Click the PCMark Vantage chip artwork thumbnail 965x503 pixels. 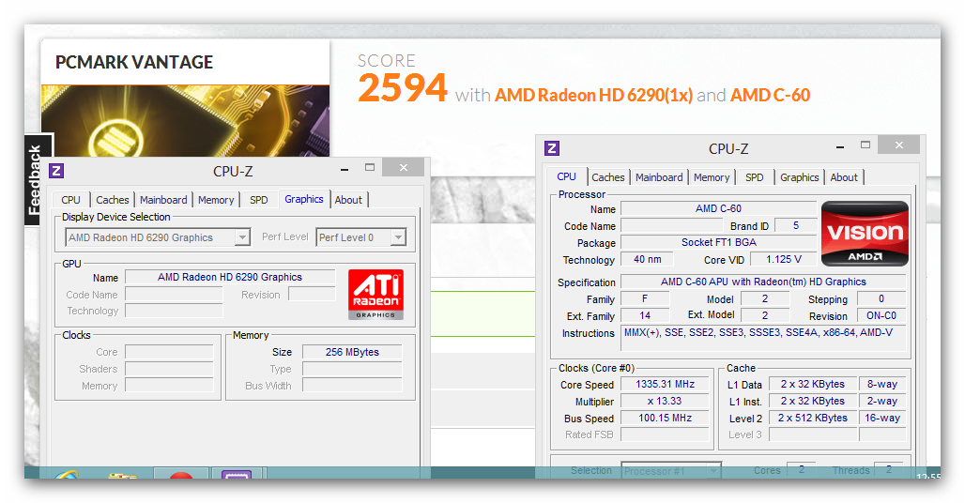point(185,121)
